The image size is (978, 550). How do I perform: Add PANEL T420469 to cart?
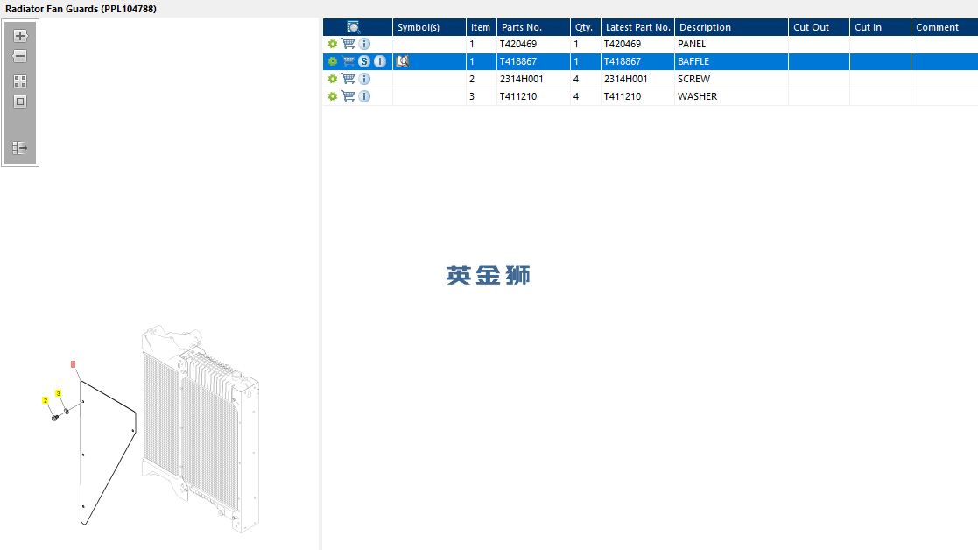(x=348, y=44)
